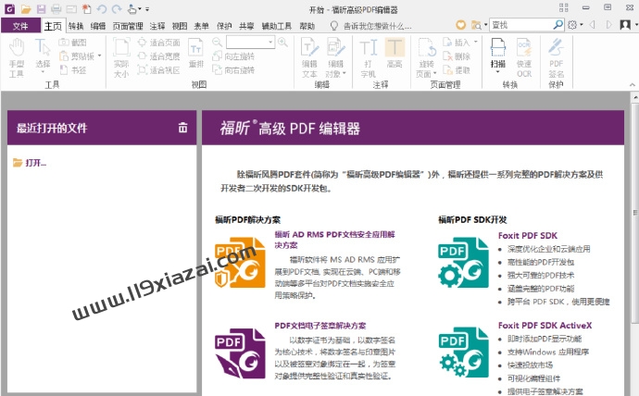Click the zoom in magnifier icon

282,42
